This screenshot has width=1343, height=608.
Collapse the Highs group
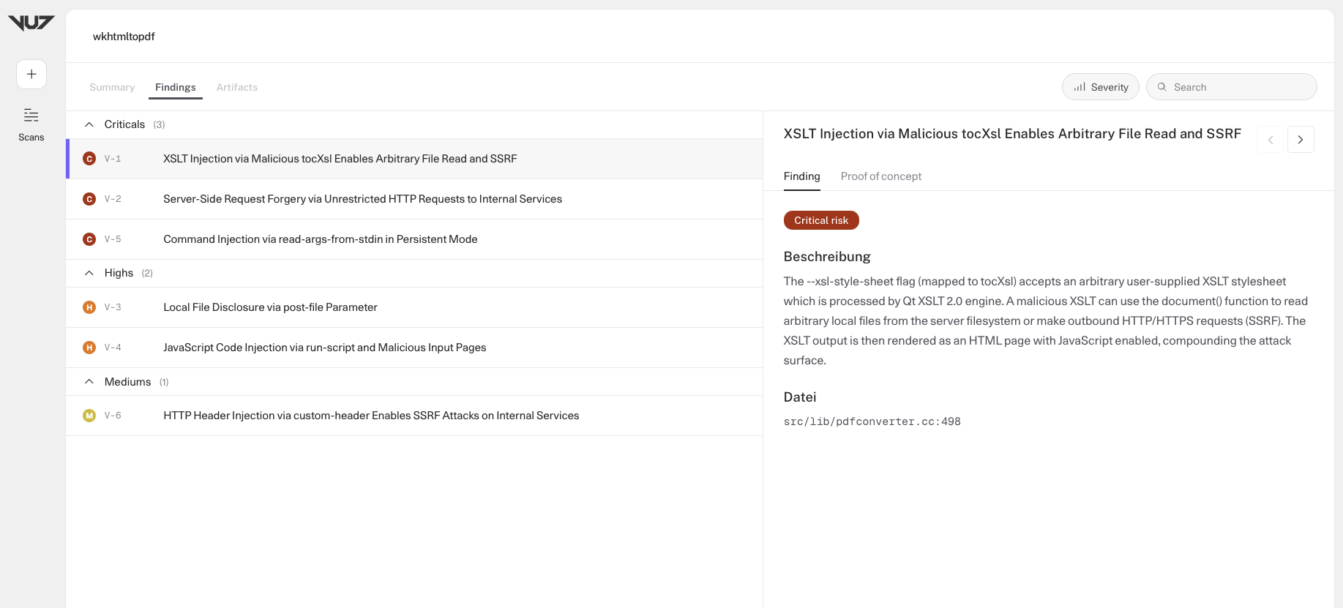coord(89,273)
